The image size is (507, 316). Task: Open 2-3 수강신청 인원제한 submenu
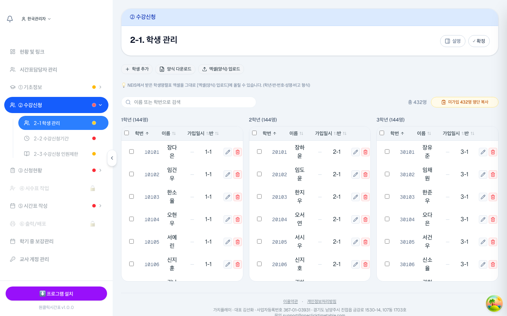click(63, 154)
